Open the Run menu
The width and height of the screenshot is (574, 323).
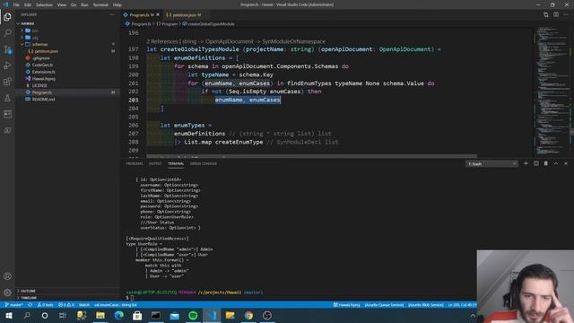[x=84, y=4]
